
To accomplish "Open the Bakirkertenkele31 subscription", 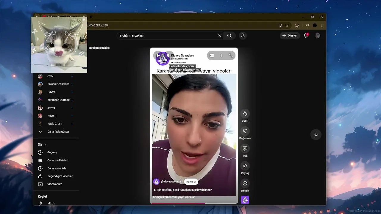I will pyautogui.click(x=56, y=84).
